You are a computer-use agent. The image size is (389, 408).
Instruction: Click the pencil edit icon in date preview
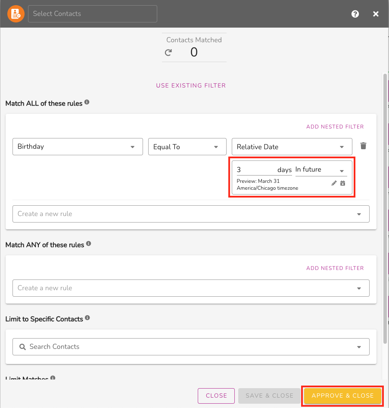pos(334,183)
